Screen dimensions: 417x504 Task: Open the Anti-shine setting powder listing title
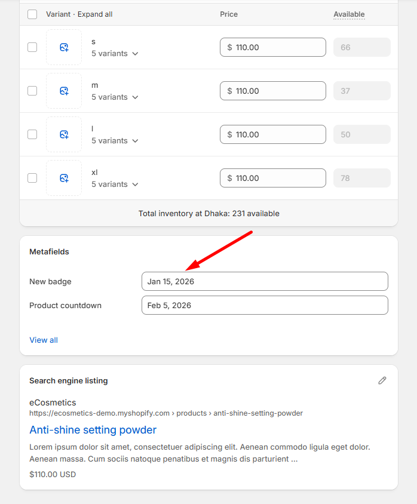pyautogui.click(x=93, y=430)
